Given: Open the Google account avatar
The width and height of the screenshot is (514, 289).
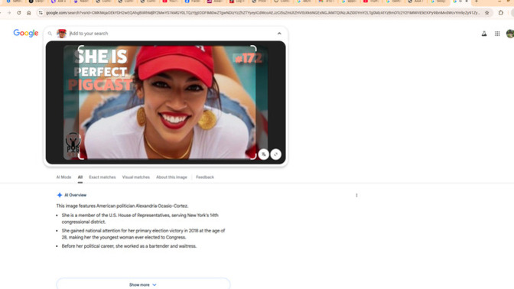Looking at the screenshot, I should (x=510, y=34).
